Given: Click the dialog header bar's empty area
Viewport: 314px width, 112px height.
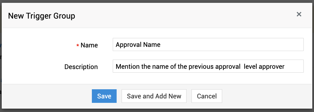Looking at the screenshot, I should (181, 16).
